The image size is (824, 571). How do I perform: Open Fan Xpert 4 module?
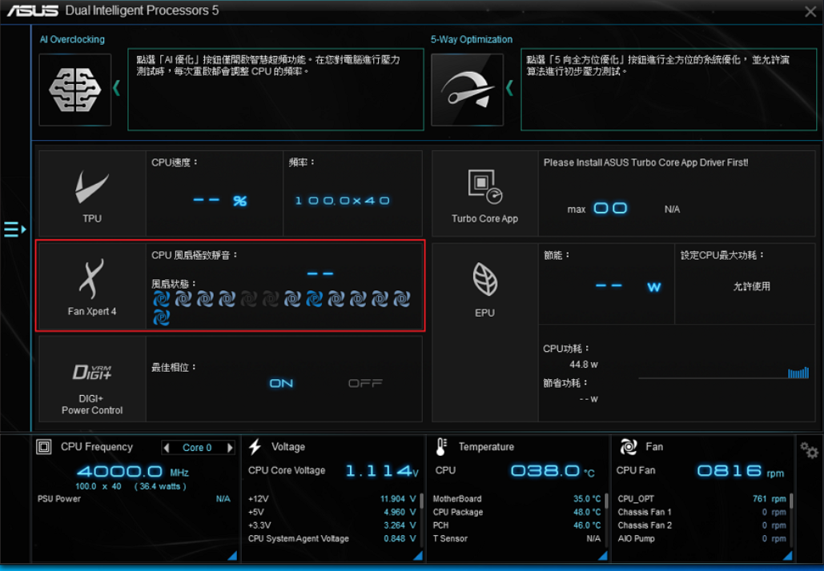[92, 285]
